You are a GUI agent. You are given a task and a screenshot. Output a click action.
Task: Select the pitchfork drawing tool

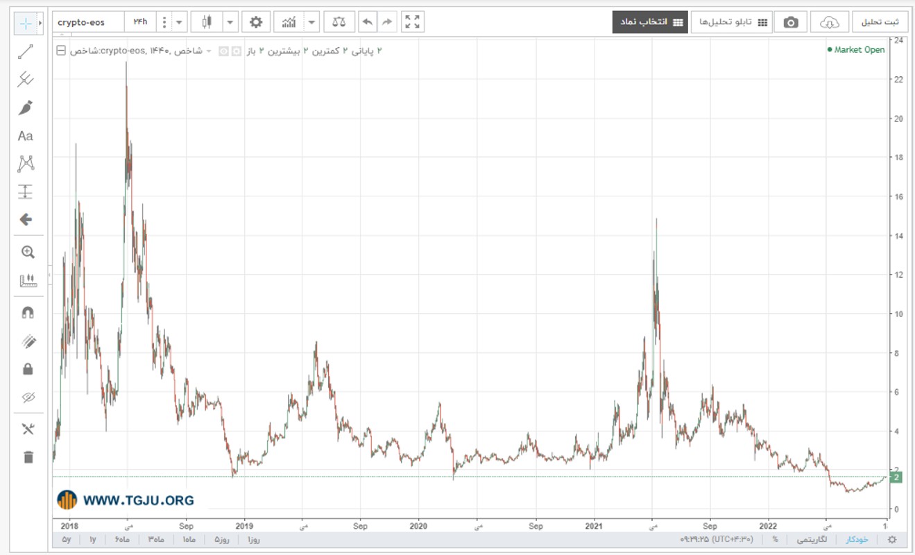click(26, 79)
